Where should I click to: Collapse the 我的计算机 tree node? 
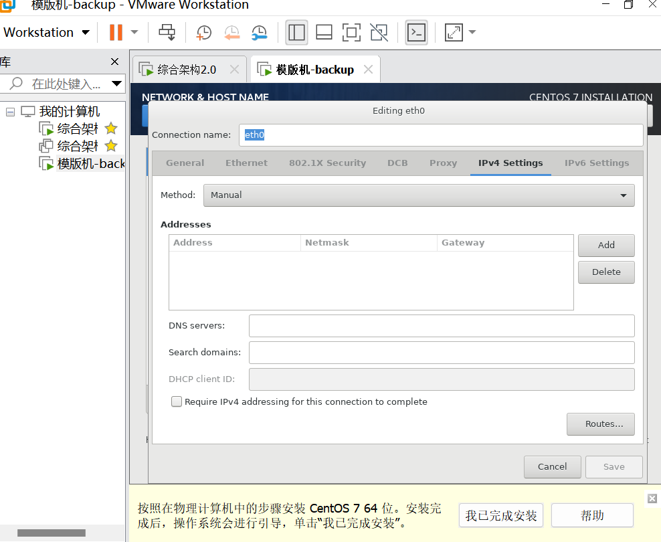pyautogui.click(x=11, y=112)
